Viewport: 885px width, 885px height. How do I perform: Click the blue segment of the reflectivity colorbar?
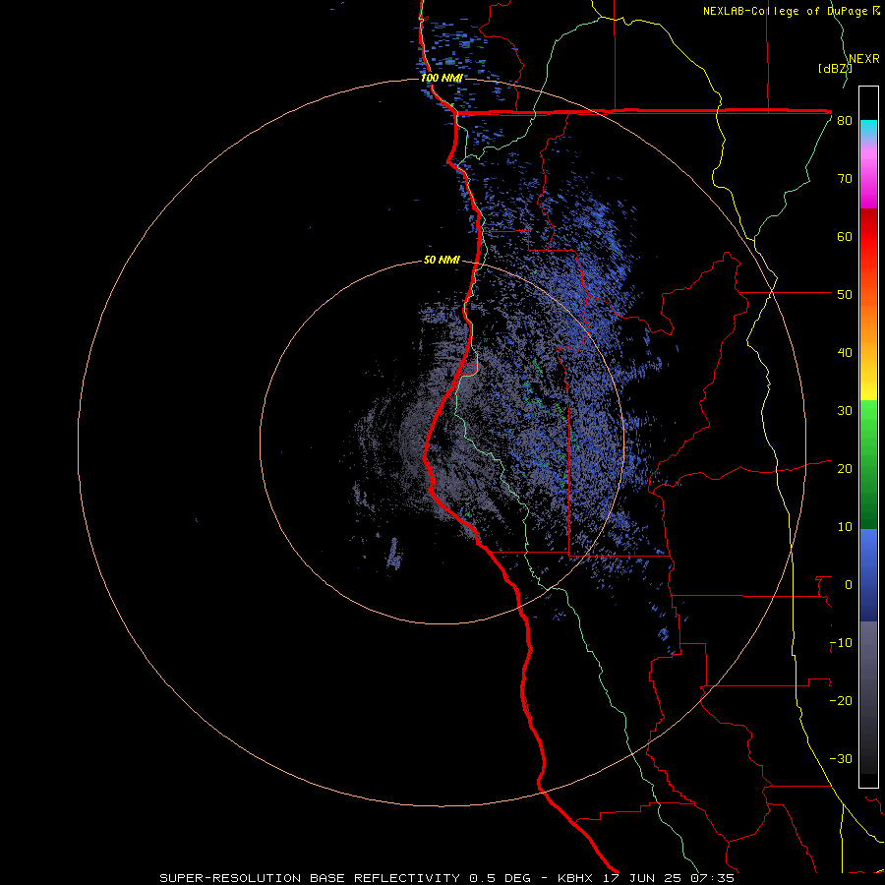868,575
